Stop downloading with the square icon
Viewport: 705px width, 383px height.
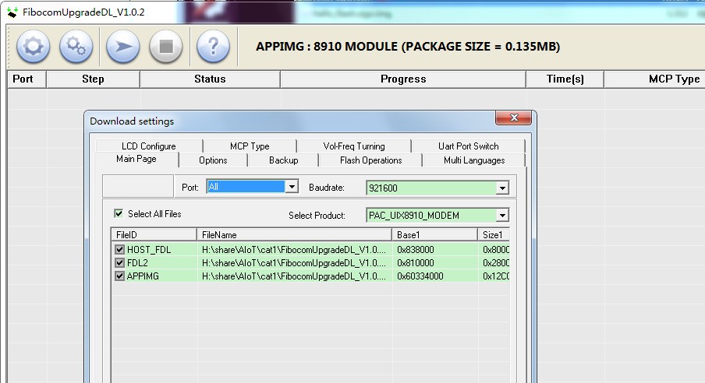166,46
